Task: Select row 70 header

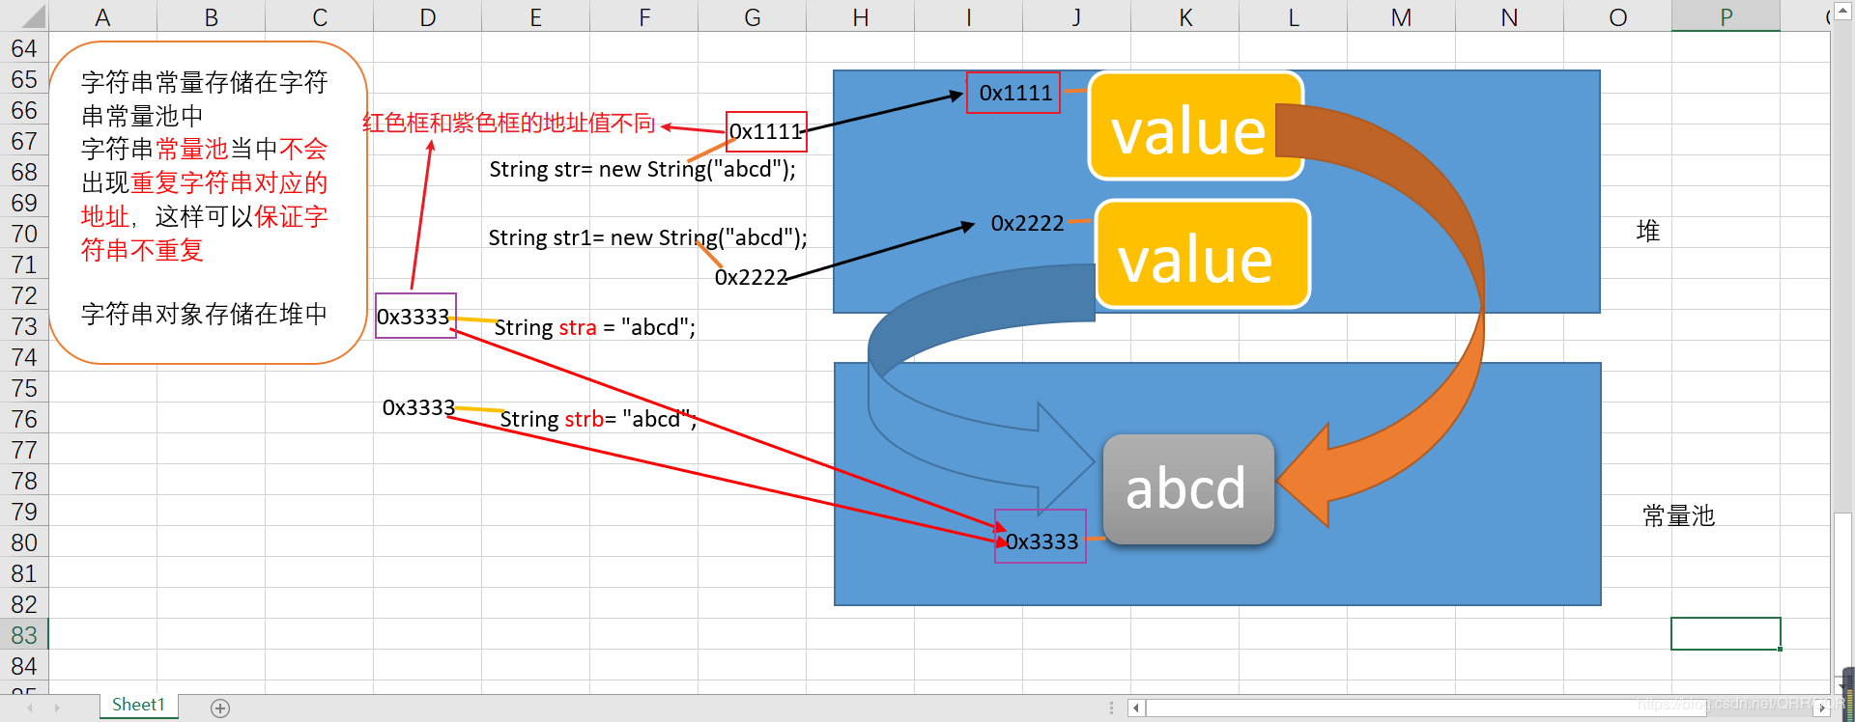Action: (24, 234)
